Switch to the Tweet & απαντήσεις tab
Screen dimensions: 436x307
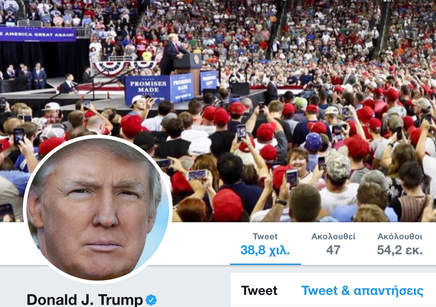click(x=363, y=291)
